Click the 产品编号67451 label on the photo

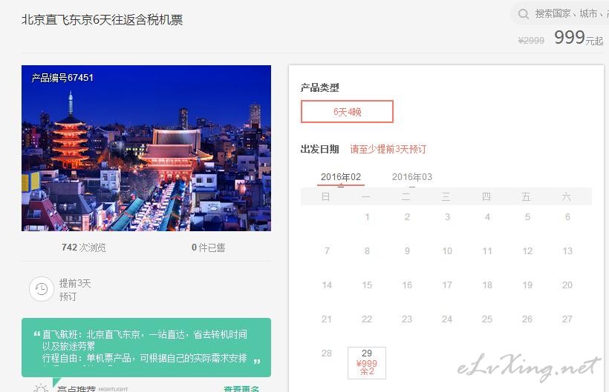(x=62, y=78)
